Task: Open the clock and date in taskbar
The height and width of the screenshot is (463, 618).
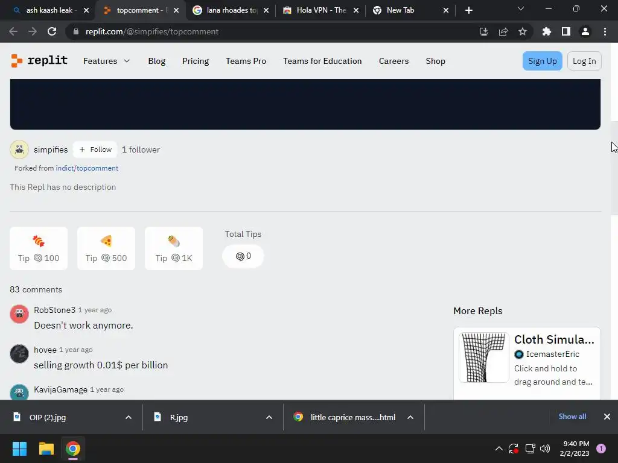Action: coord(575,449)
